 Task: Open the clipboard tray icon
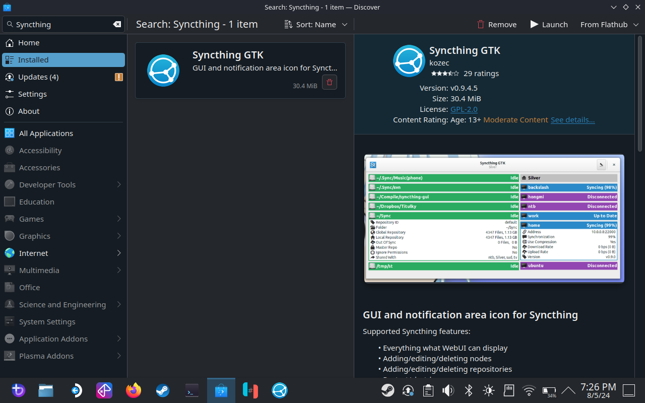point(428,390)
